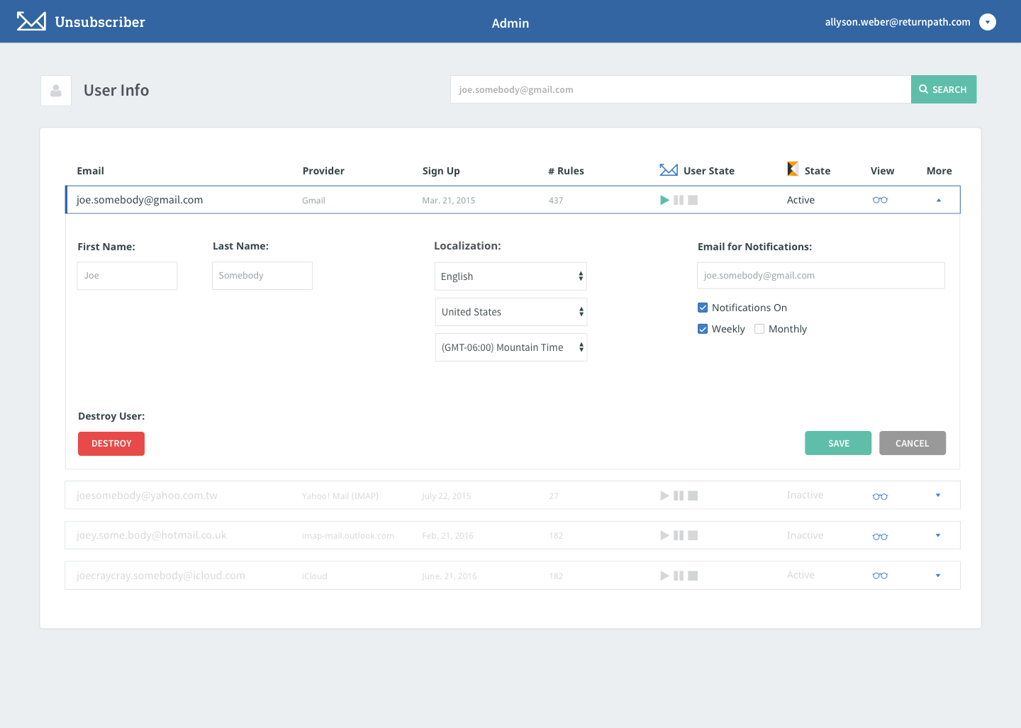Viewport: 1021px width, 728px height.
Task: Expand the joesomebody@yahoo.com.tw row
Action: [938, 495]
